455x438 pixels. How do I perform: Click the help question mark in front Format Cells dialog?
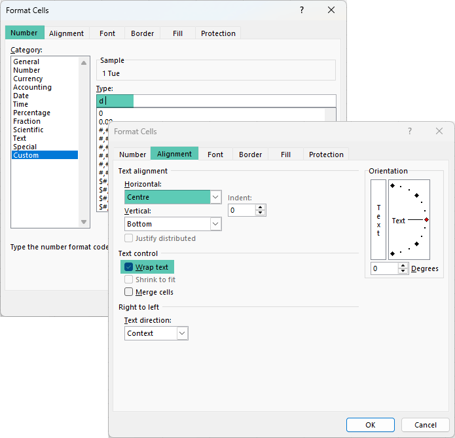pyautogui.click(x=410, y=131)
